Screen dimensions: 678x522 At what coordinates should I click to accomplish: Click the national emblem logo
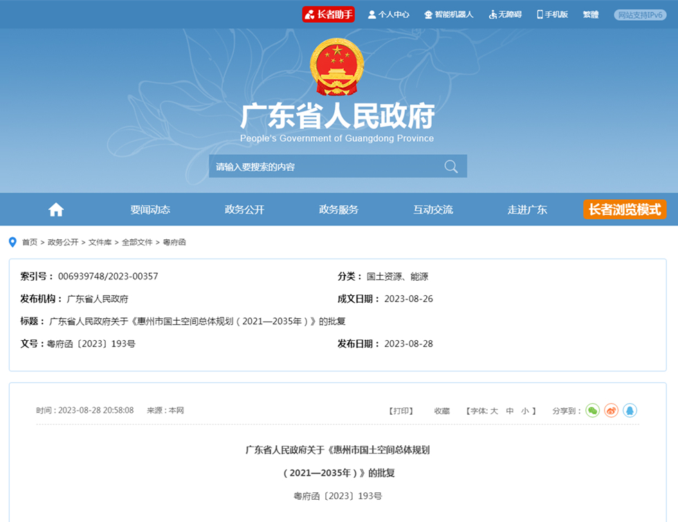point(337,67)
